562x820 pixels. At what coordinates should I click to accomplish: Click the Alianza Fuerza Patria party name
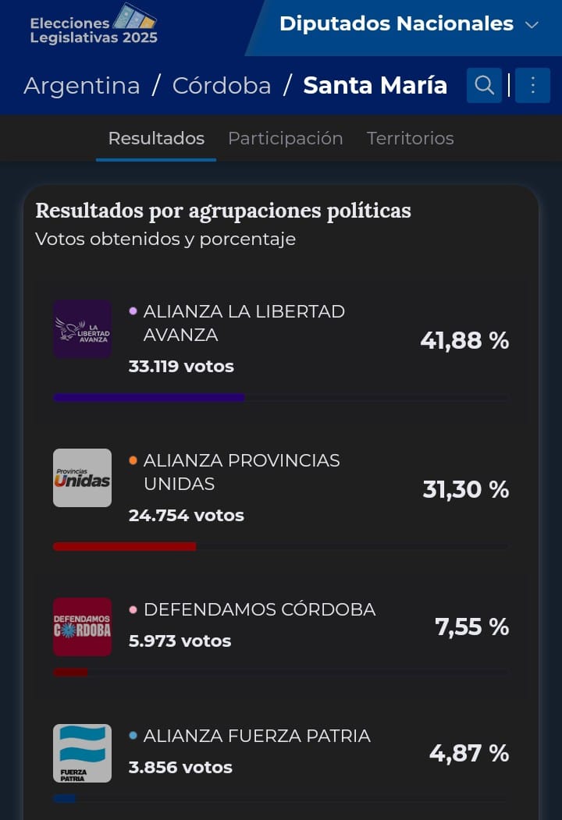click(257, 736)
